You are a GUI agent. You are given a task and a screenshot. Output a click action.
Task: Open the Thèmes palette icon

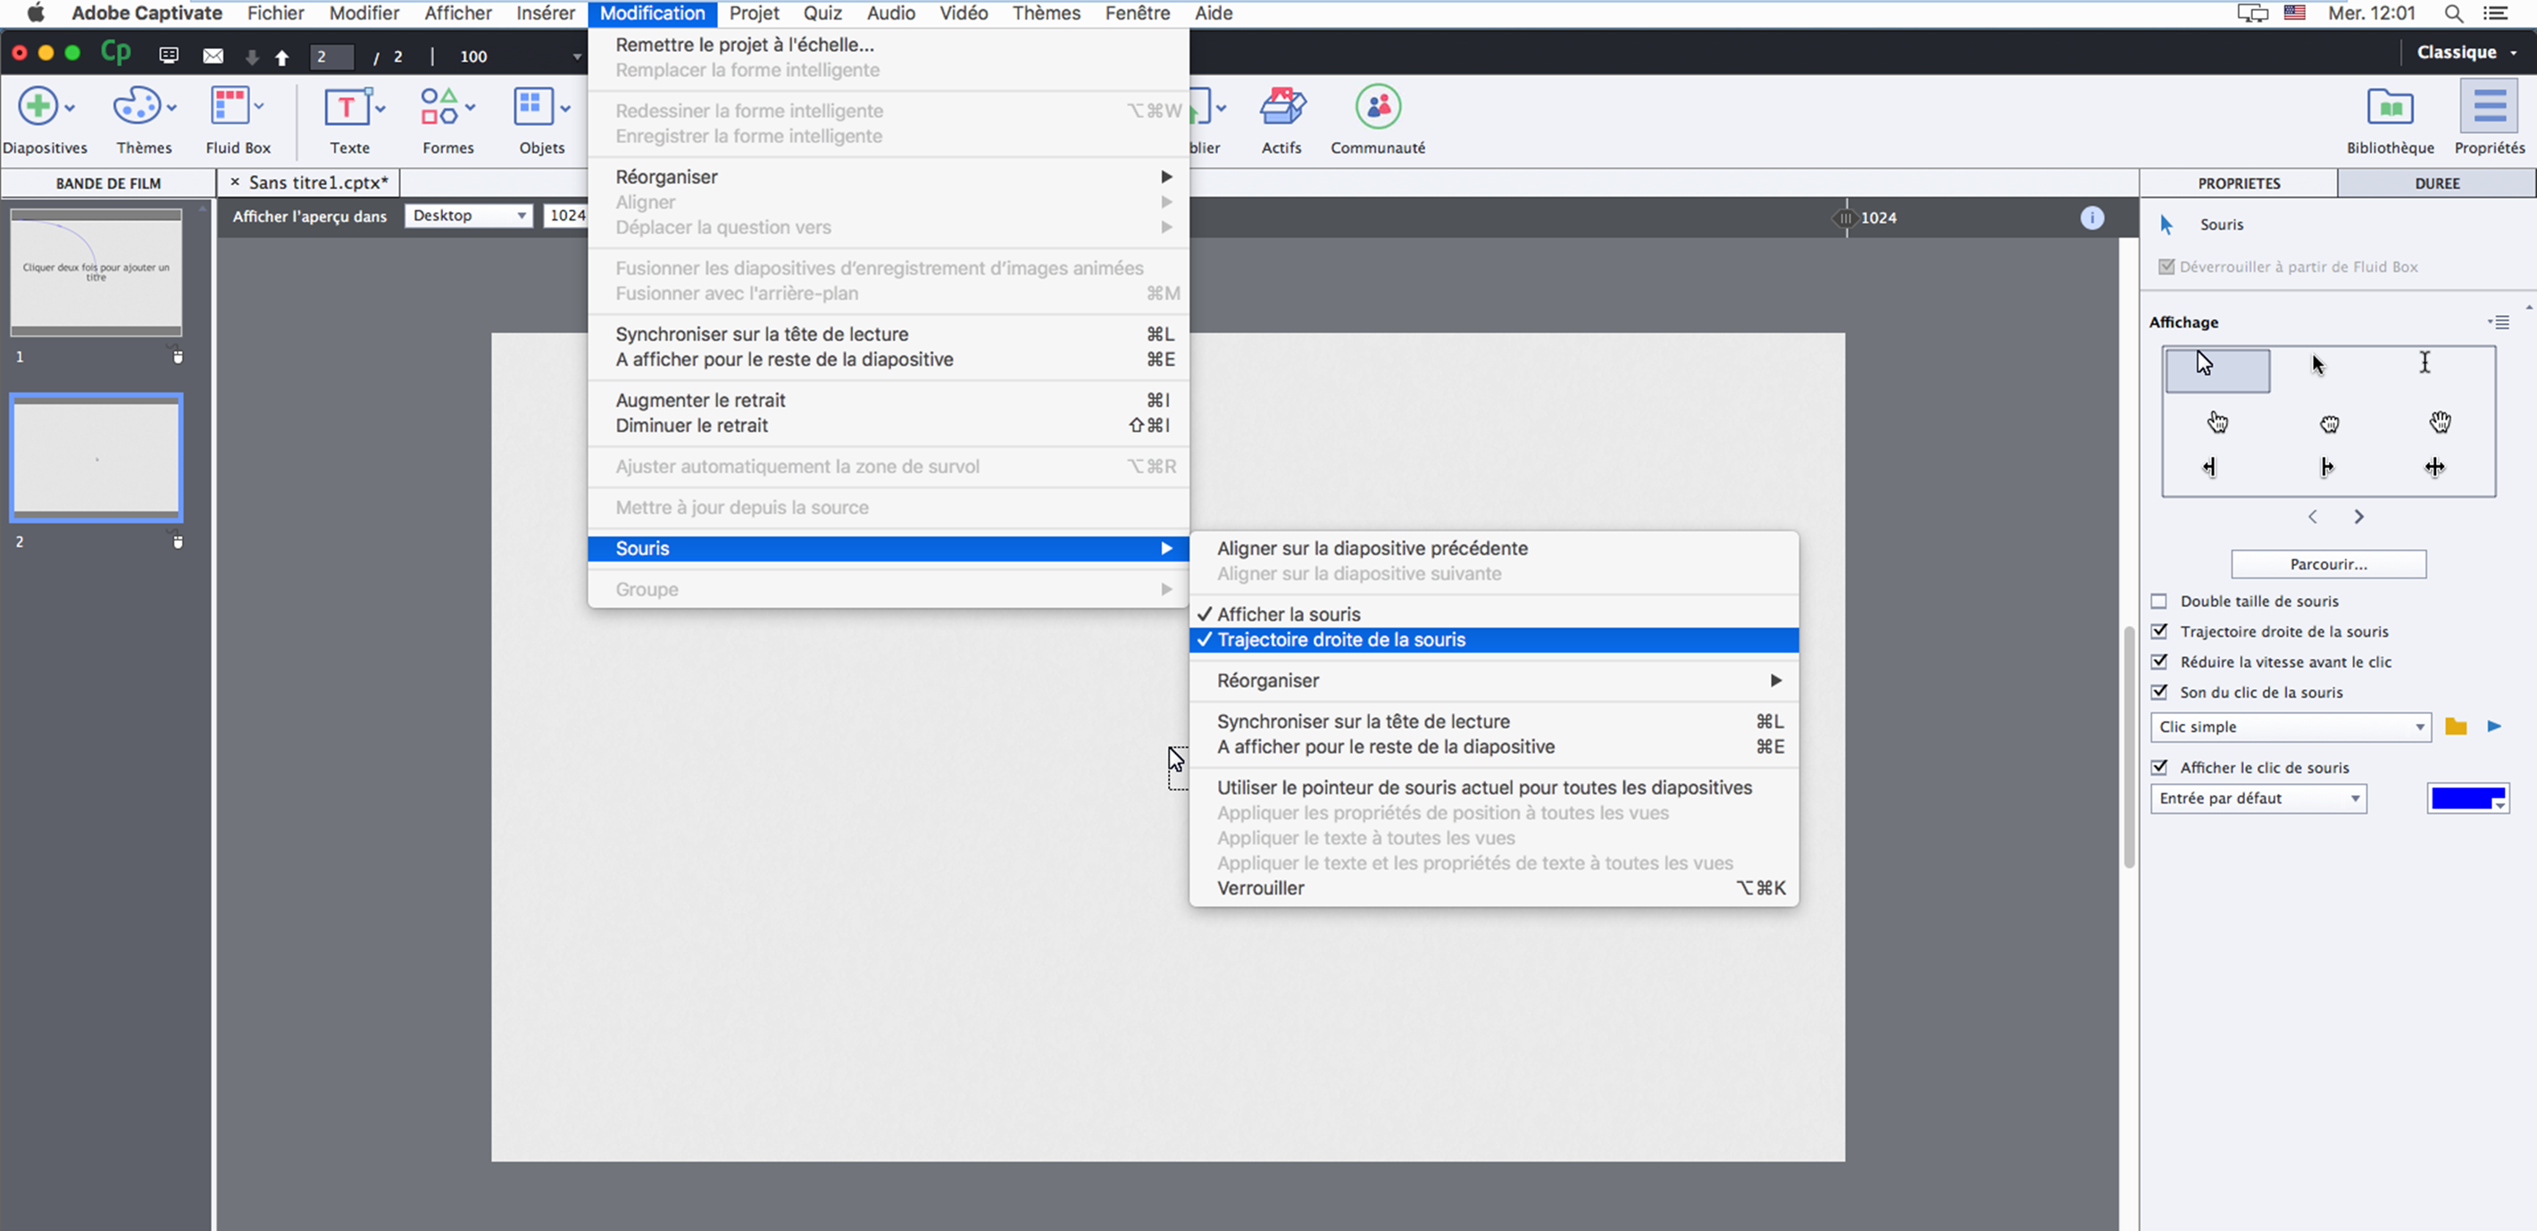point(137,106)
